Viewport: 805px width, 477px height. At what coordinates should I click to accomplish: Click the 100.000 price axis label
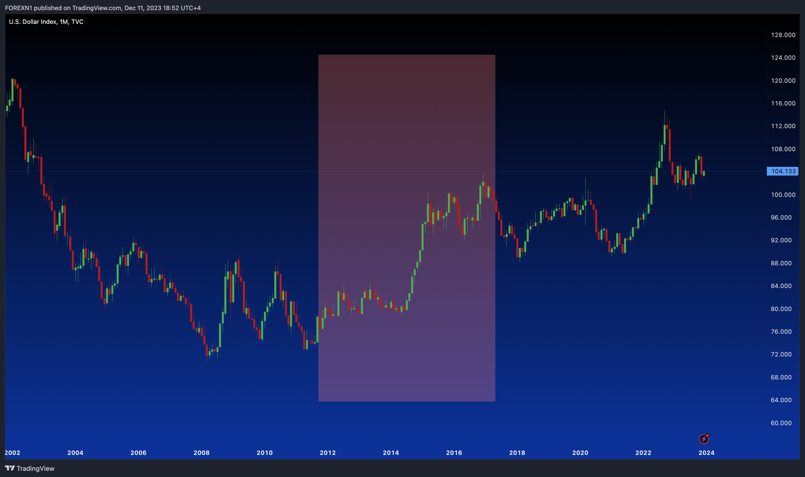(x=783, y=194)
